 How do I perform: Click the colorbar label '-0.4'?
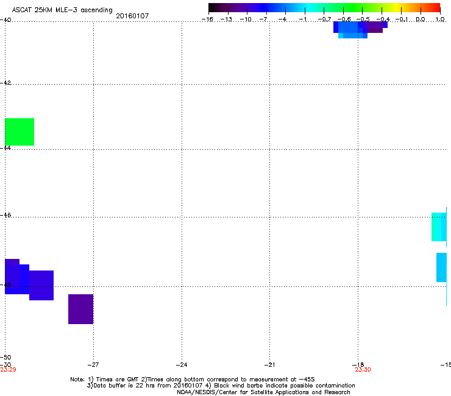(383, 19)
